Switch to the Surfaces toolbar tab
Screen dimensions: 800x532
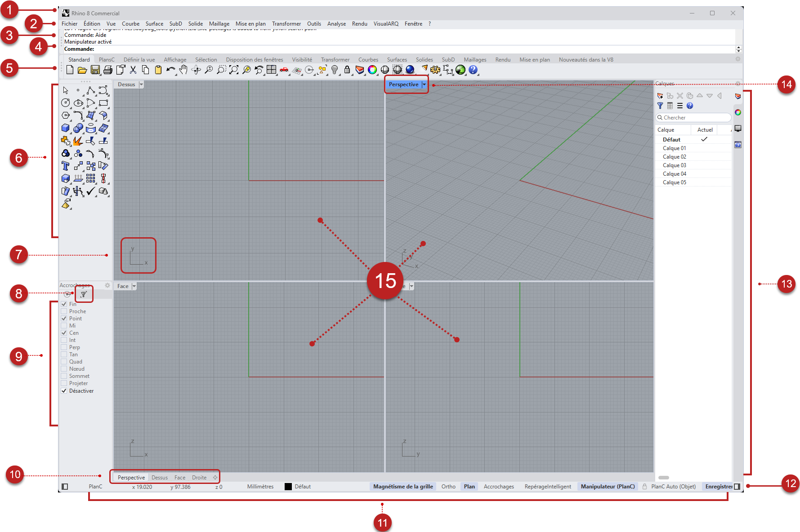click(397, 60)
